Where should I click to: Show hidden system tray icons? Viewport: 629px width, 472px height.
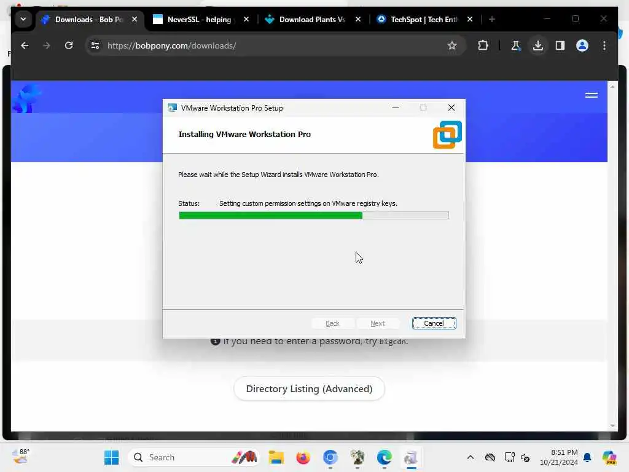click(471, 457)
